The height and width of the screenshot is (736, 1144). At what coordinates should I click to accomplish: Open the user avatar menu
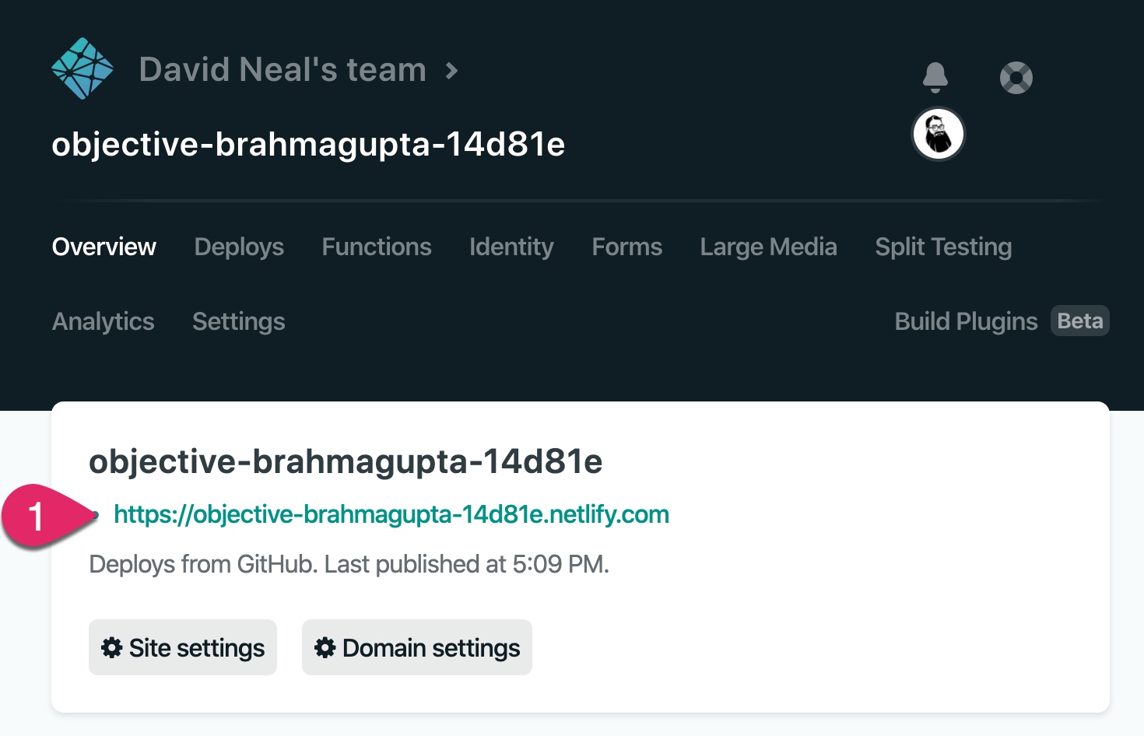click(938, 135)
